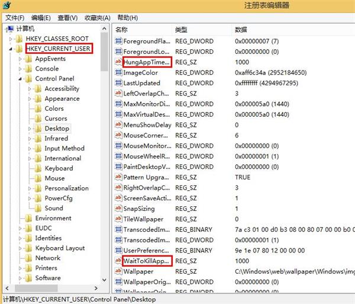Click the HungAppTimeout string value icon
Image resolution: width=355 pixels, height=304 pixels.
(x=118, y=62)
